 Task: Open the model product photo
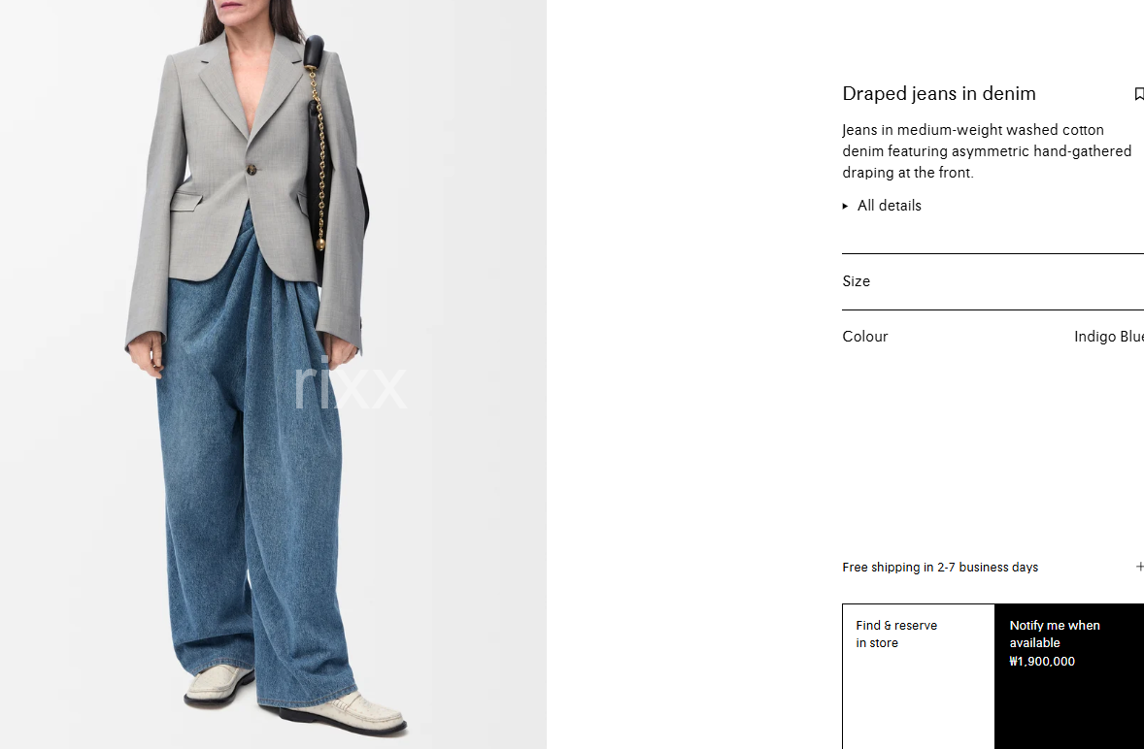point(273,374)
